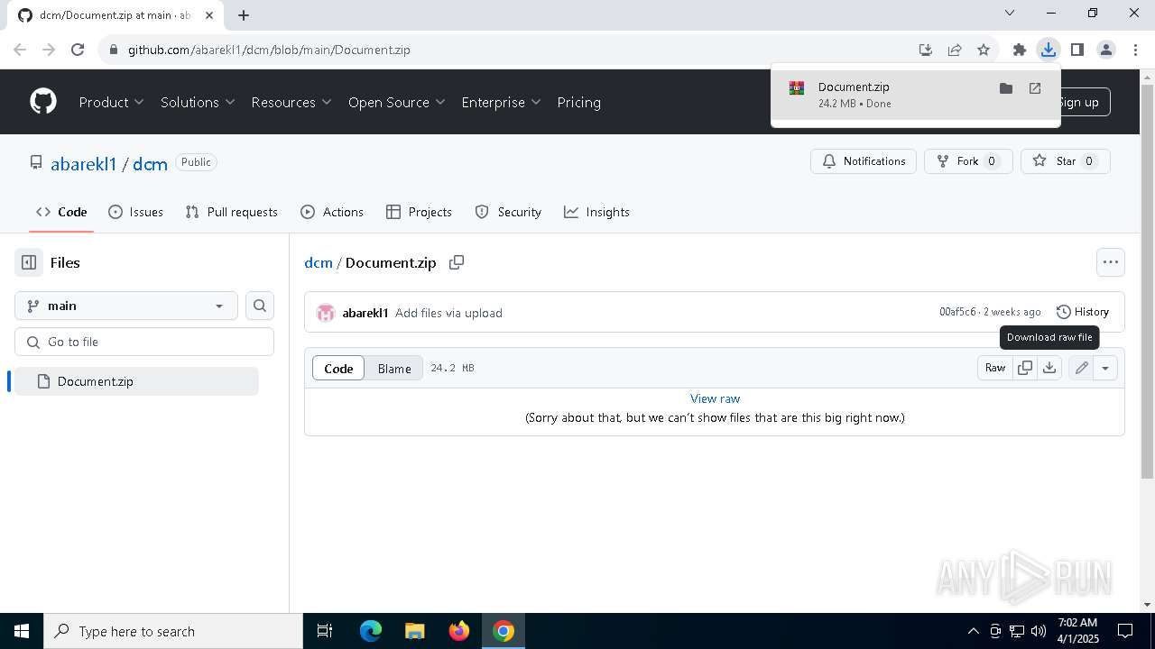Screen dimensions: 1155x649
Task: Open Document.zip download in new tab icon
Action: coord(1035,88)
